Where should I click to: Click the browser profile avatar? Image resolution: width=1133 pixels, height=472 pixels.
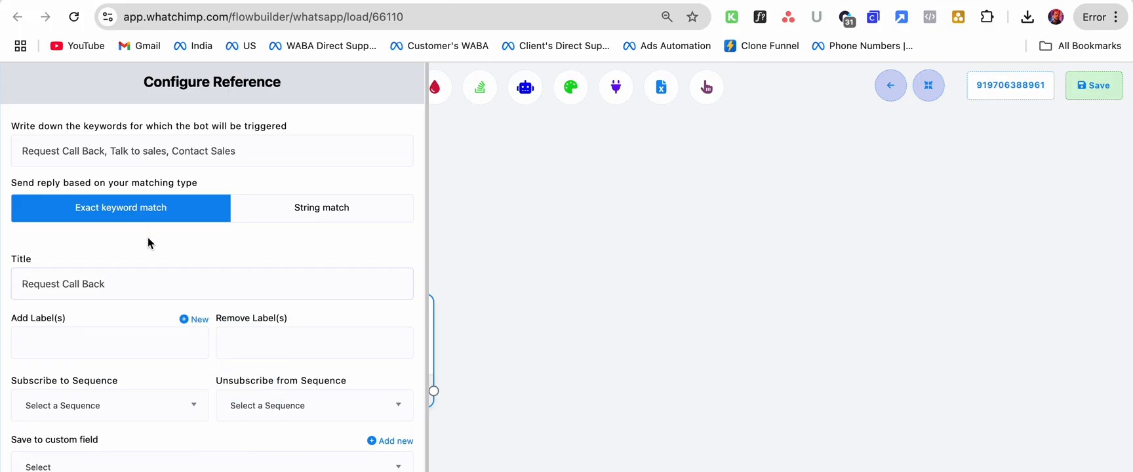pos(1056,17)
